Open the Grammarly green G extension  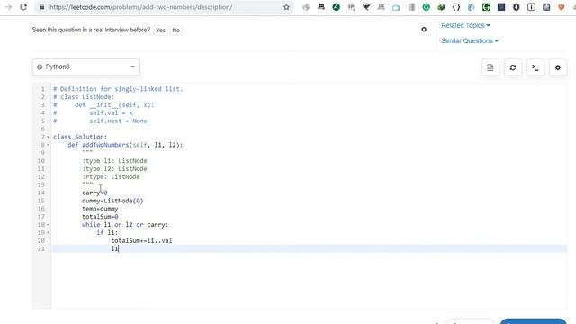pos(426,7)
